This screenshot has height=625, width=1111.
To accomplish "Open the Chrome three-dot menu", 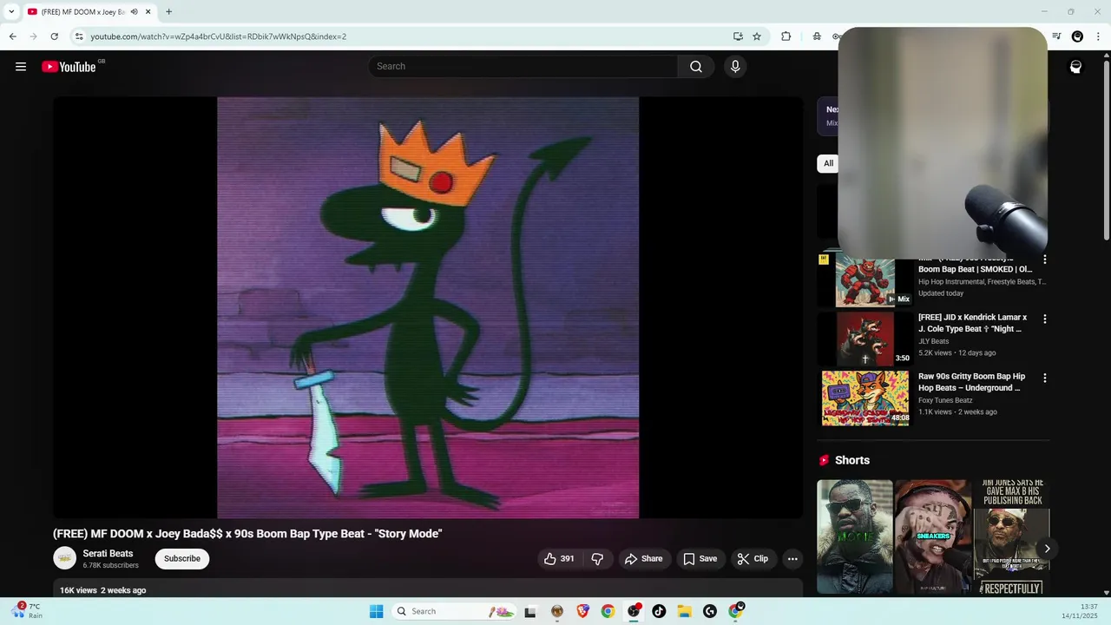I will pyautogui.click(x=1099, y=36).
